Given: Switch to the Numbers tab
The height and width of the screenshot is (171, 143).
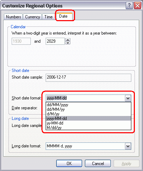Looking at the screenshot, I should pyautogui.click(x=13, y=17).
